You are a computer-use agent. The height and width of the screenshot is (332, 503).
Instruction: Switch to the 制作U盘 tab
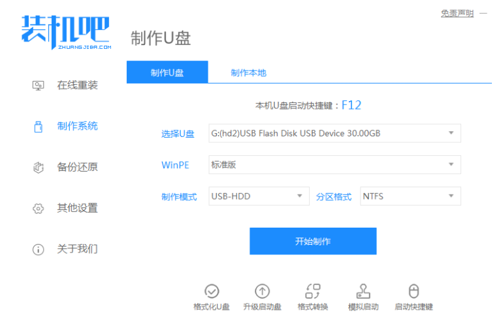tap(167, 72)
